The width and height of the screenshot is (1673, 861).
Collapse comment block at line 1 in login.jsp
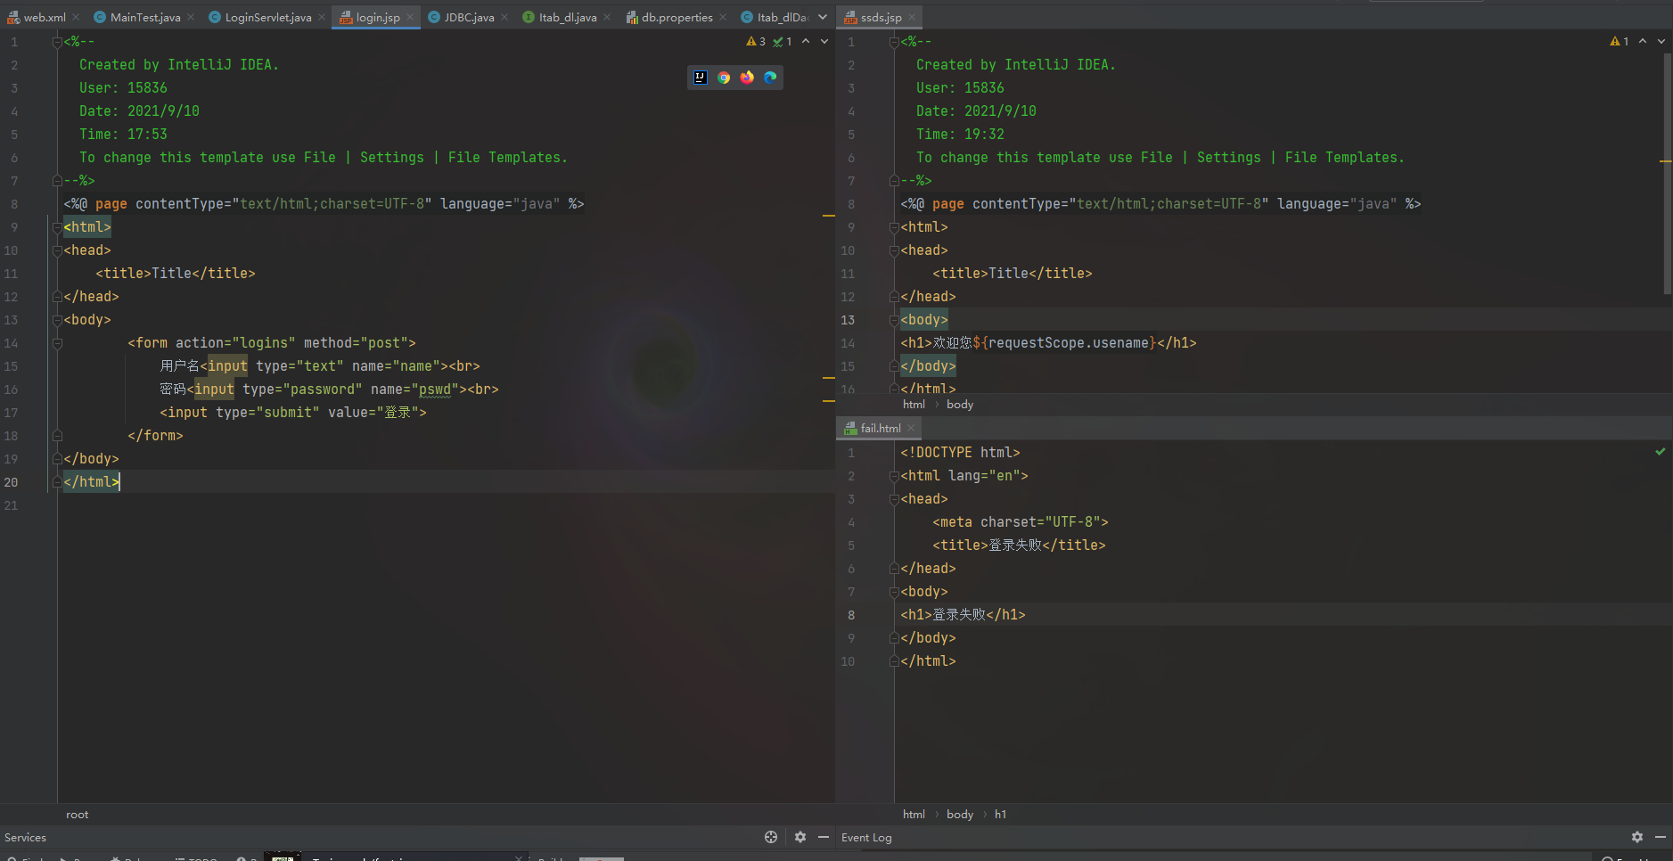pos(57,42)
